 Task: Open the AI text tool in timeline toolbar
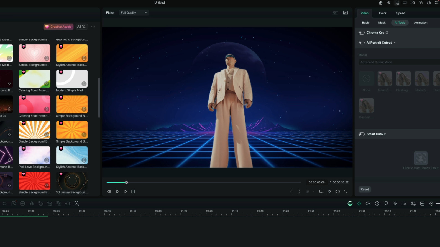click(14, 203)
